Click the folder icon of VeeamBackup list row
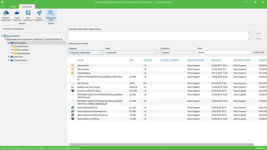This screenshot has height=150, width=267. pos(72,73)
